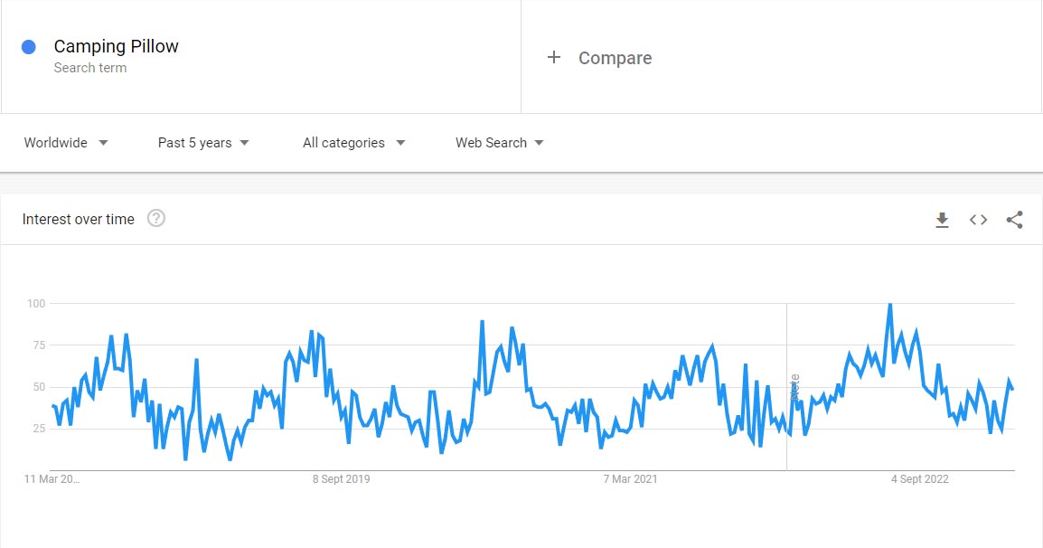Open the Web Search type dropdown

point(499,143)
